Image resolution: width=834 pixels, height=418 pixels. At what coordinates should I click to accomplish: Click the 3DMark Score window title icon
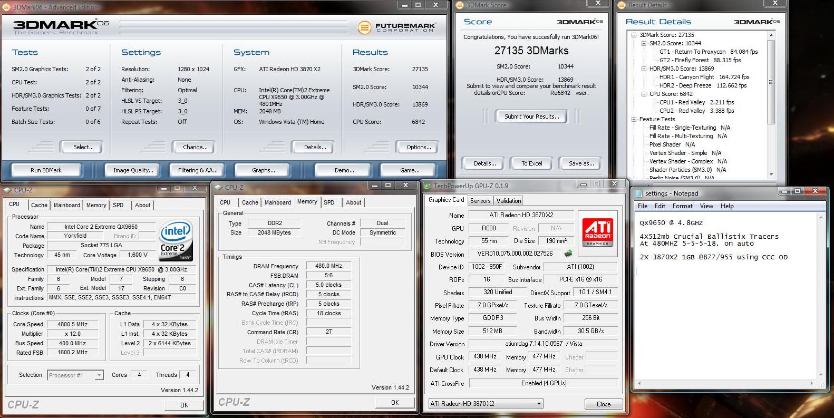[x=460, y=5]
